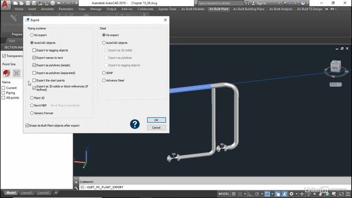The height and width of the screenshot is (198, 352).
Task: Click the red point size icon in side panel
Action: [x=7, y=73]
